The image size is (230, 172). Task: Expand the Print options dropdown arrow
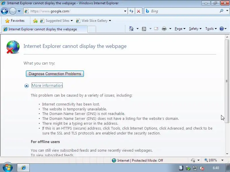coord(170,29)
